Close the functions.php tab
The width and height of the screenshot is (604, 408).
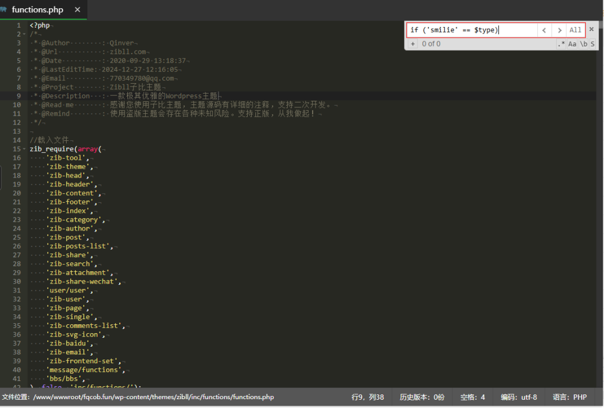pos(78,9)
